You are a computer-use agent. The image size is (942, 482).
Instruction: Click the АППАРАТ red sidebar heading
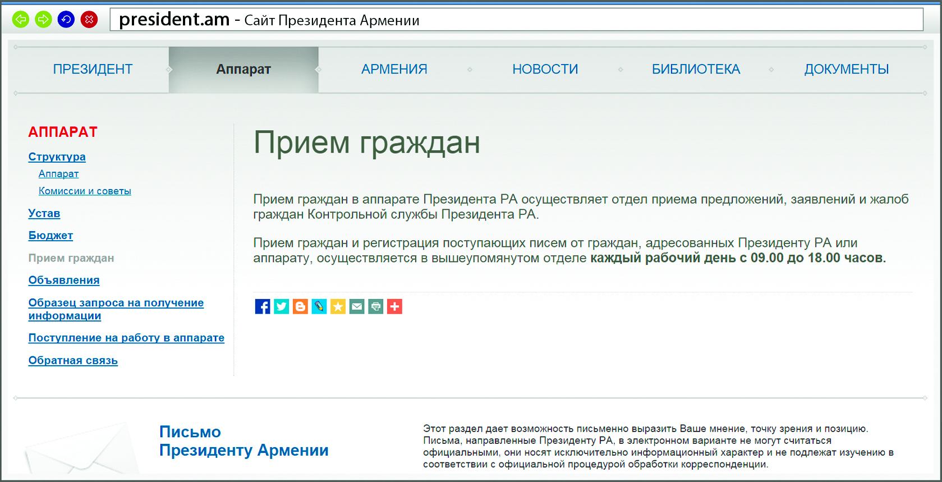(x=63, y=132)
